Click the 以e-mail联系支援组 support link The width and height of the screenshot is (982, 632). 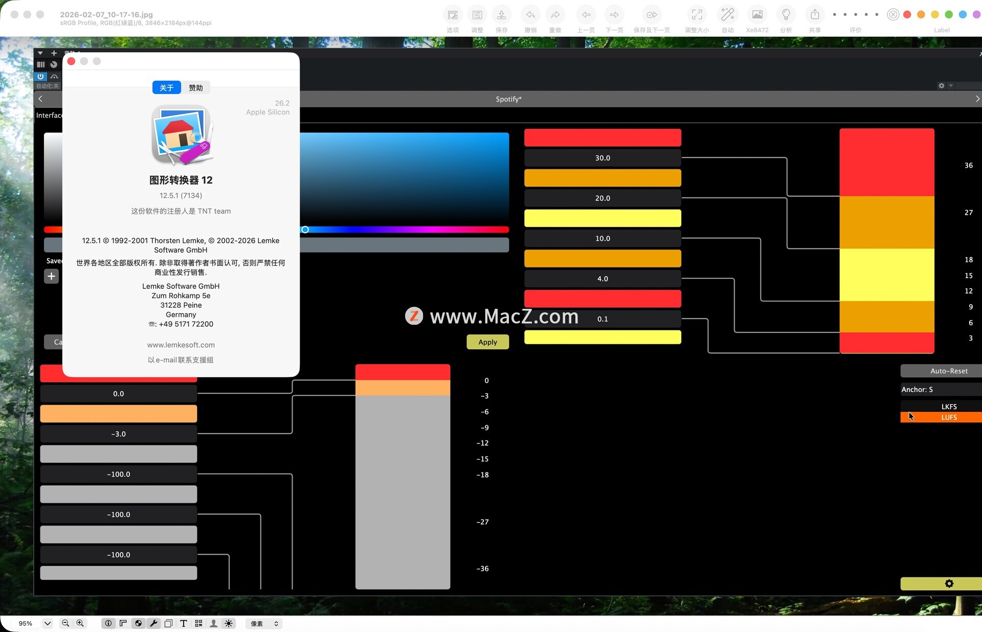tap(181, 360)
